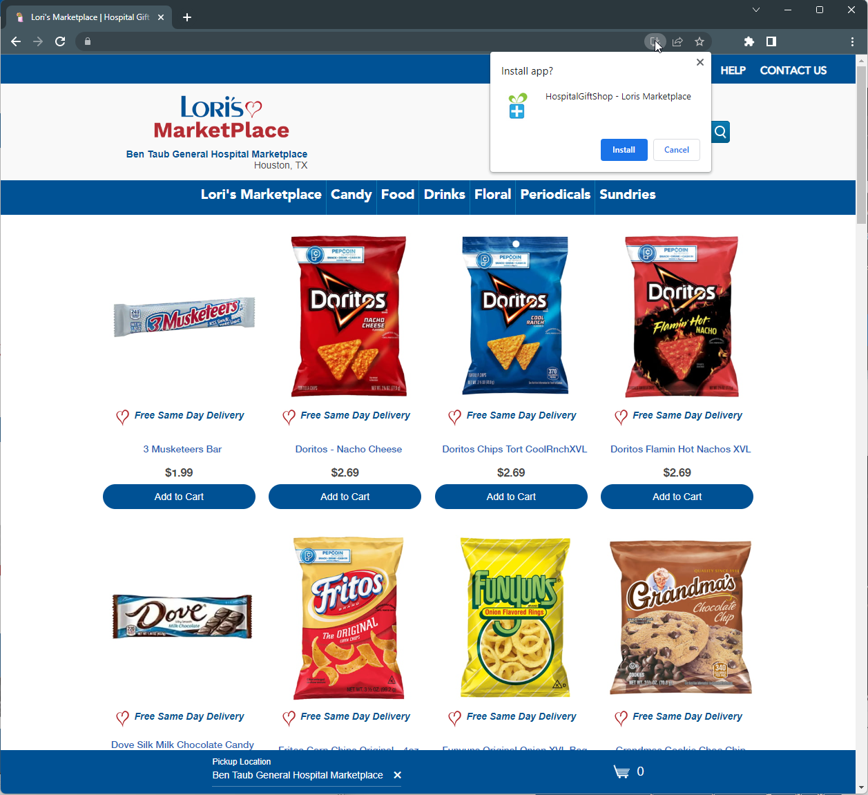Expand the tab search chevron
The height and width of the screenshot is (795, 868).
click(x=756, y=10)
